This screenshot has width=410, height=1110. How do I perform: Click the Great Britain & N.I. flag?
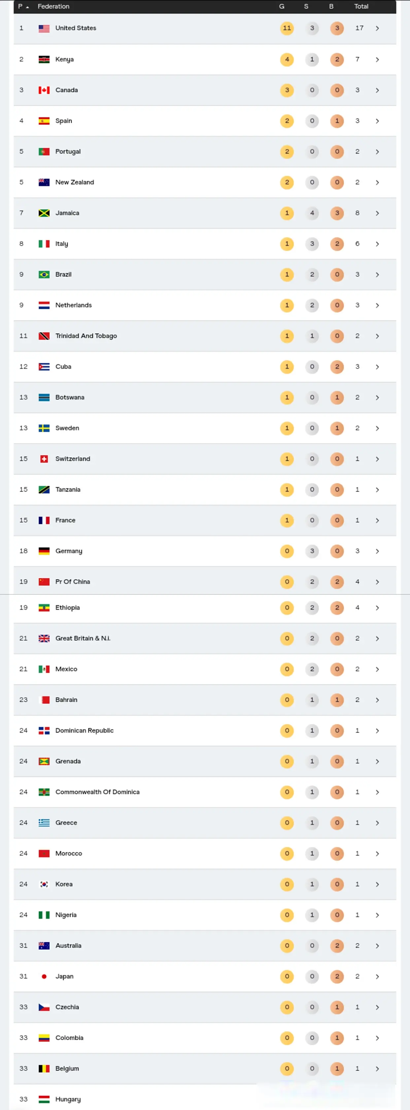44,638
